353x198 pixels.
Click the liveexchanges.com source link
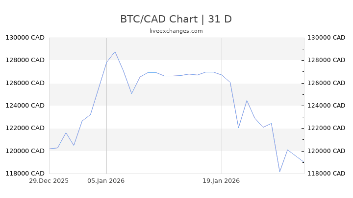tap(176, 31)
